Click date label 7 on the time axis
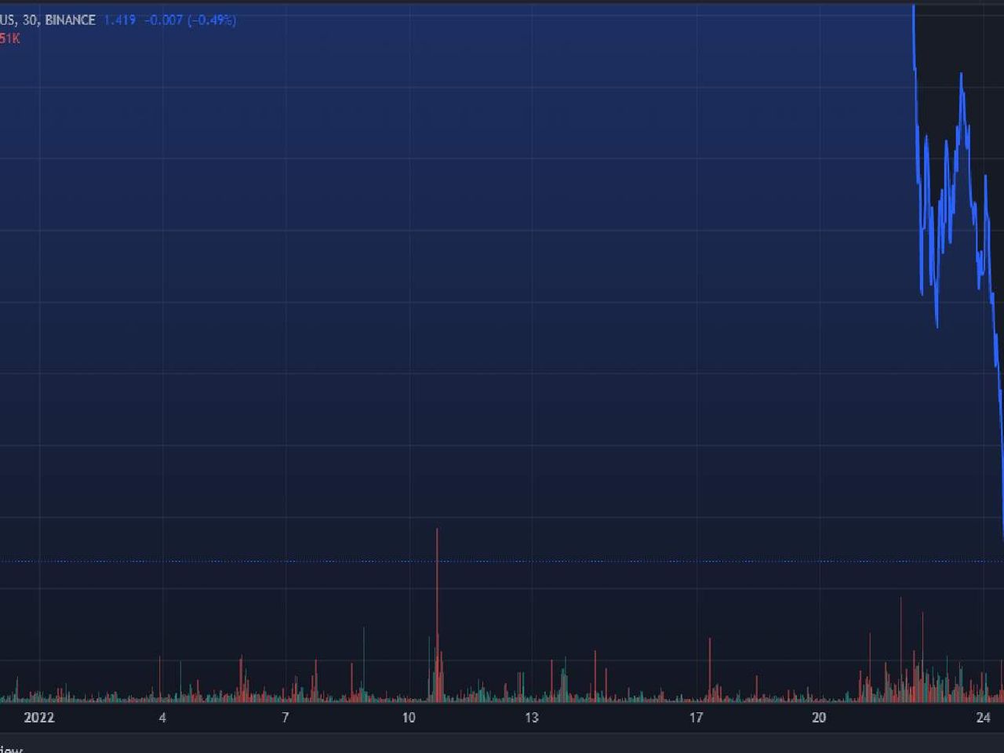This screenshot has width=1004, height=753. click(286, 717)
